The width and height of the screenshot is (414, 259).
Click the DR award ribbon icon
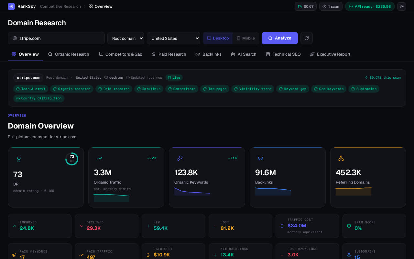(19, 159)
